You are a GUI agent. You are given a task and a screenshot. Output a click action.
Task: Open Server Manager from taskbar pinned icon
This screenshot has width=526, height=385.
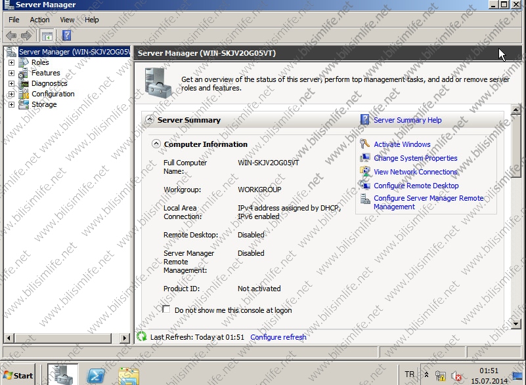(63, 375)
